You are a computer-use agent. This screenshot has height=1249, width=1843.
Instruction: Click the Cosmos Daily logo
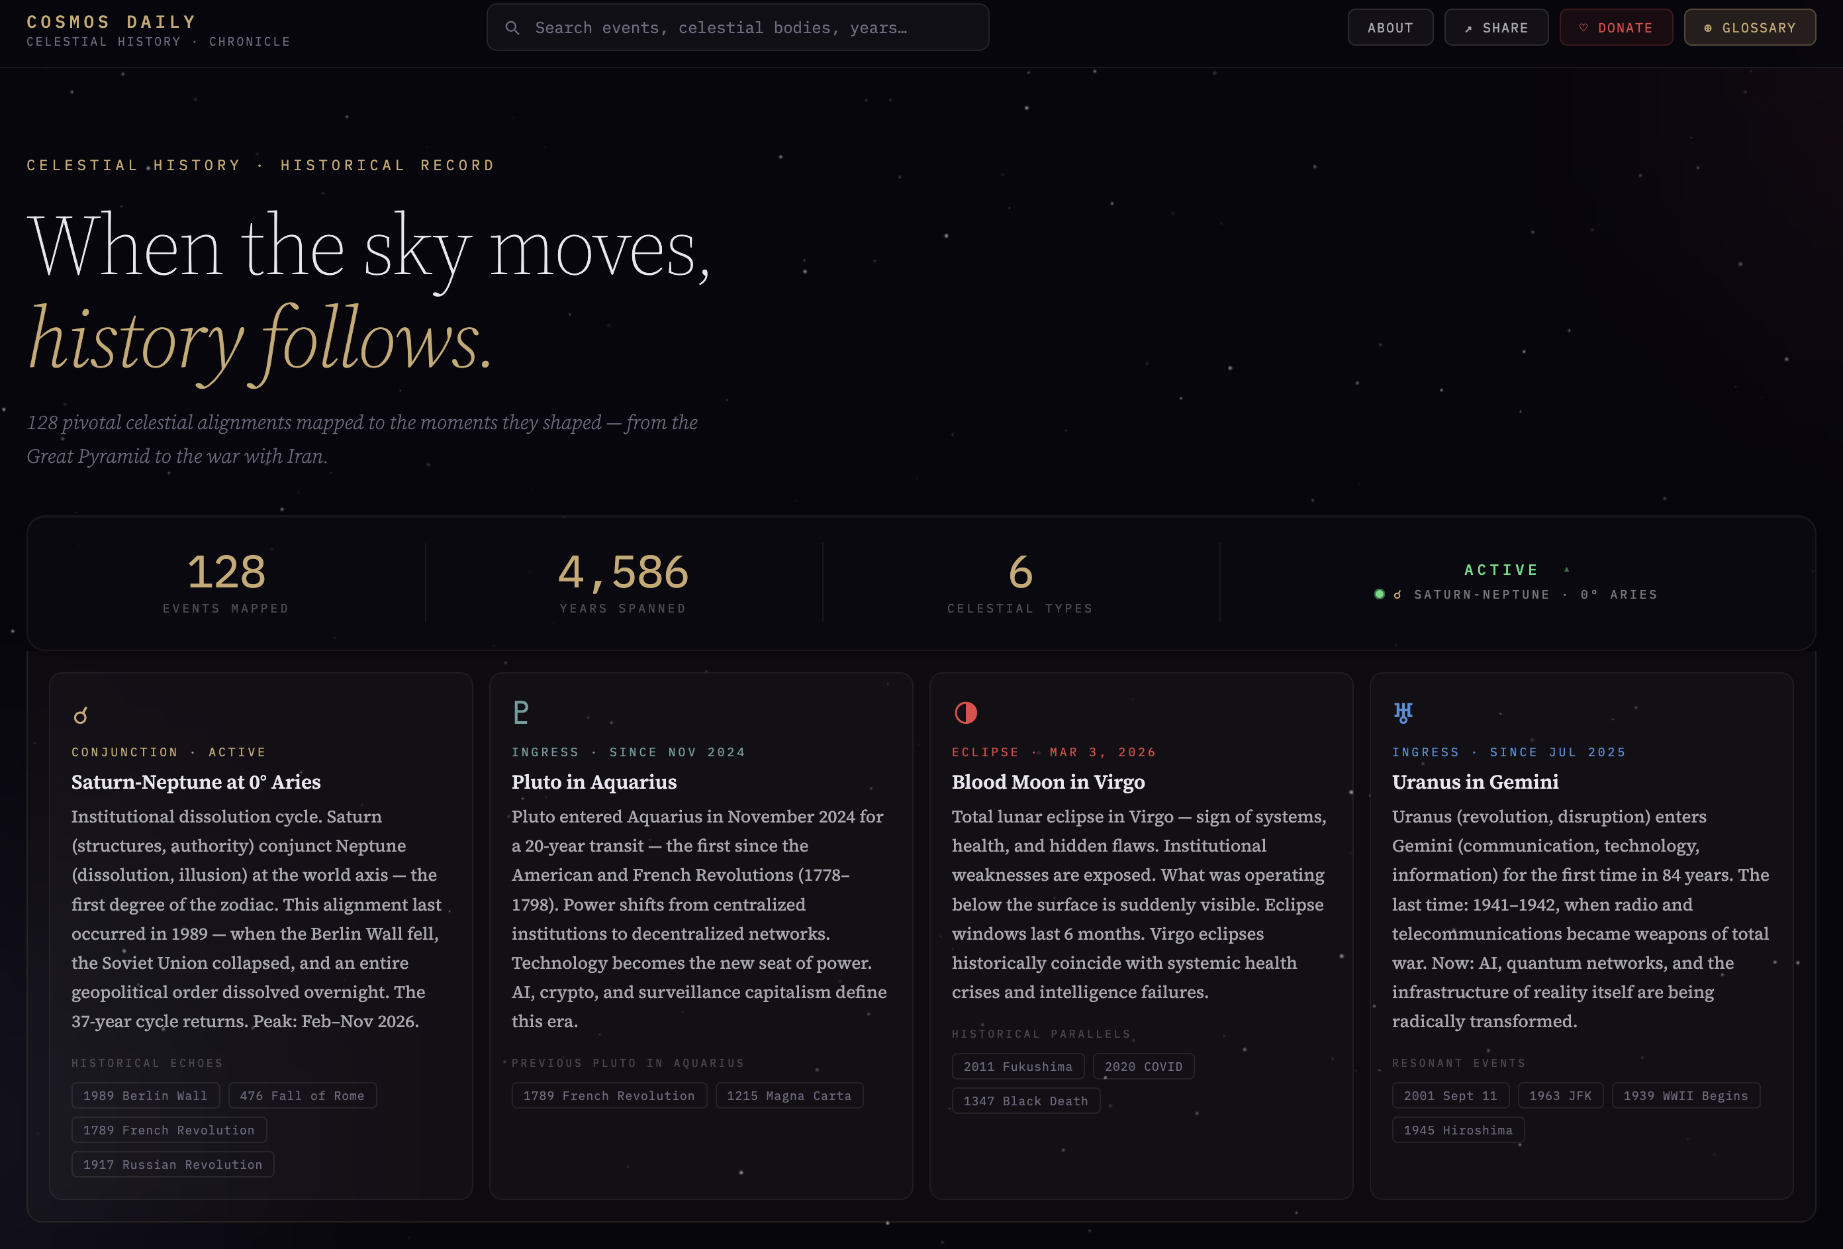click(x=111, y=23)
